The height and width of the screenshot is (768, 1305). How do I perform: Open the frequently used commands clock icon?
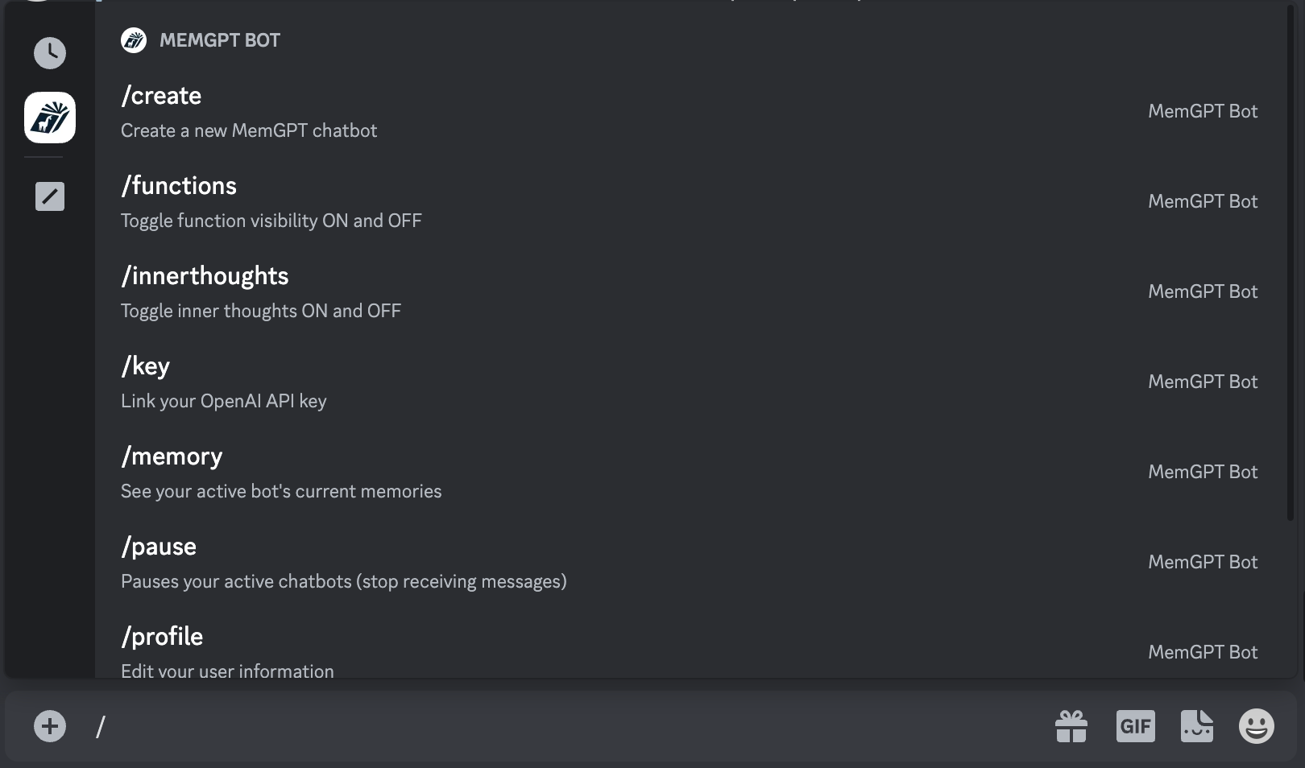pos(50,53)
